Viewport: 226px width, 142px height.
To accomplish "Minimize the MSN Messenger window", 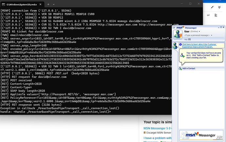I will pyautogui.click(x=219, y=27).
